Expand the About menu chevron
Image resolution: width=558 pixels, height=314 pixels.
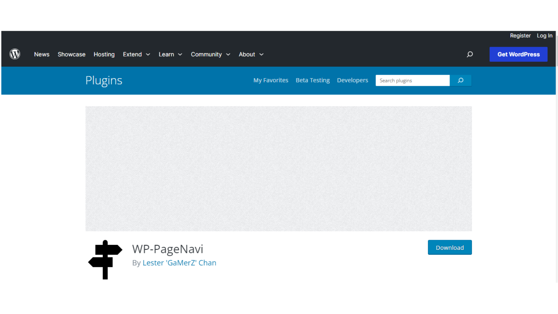click(x=261, y=54)
